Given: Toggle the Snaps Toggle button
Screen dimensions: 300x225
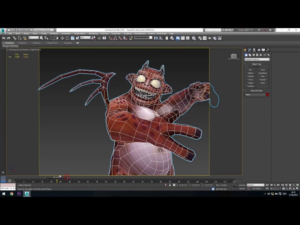Looking at the screenshot, I should point(111,38).
